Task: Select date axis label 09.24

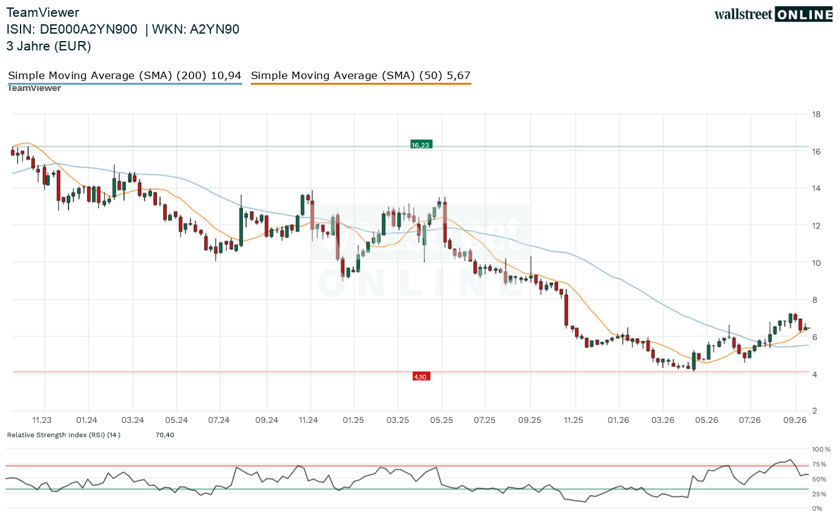Action: tap(267, 420)
